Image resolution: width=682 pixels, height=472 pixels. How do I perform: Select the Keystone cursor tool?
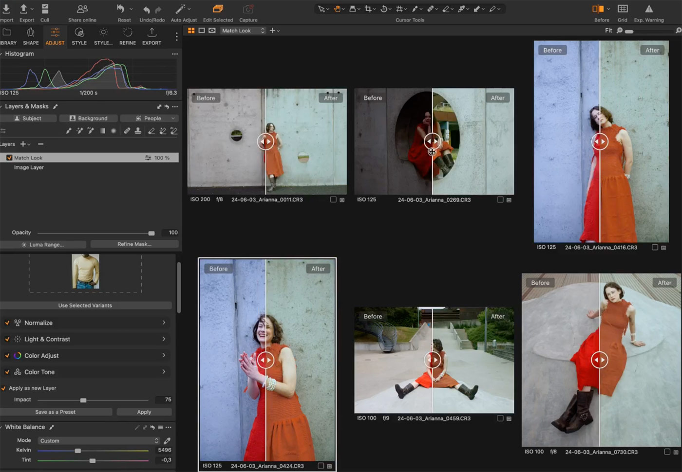pyautogui.click(x=399, y=9)
